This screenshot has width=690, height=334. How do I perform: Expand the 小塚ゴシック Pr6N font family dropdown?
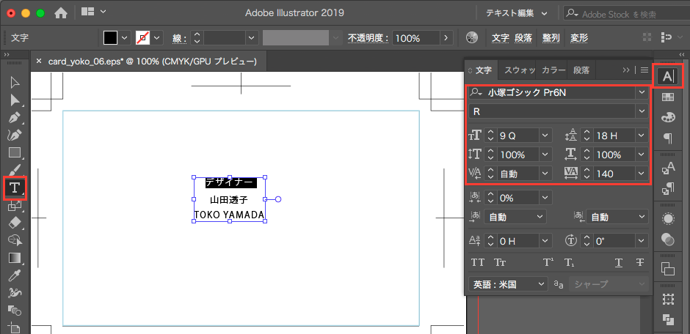click(642, 92)
